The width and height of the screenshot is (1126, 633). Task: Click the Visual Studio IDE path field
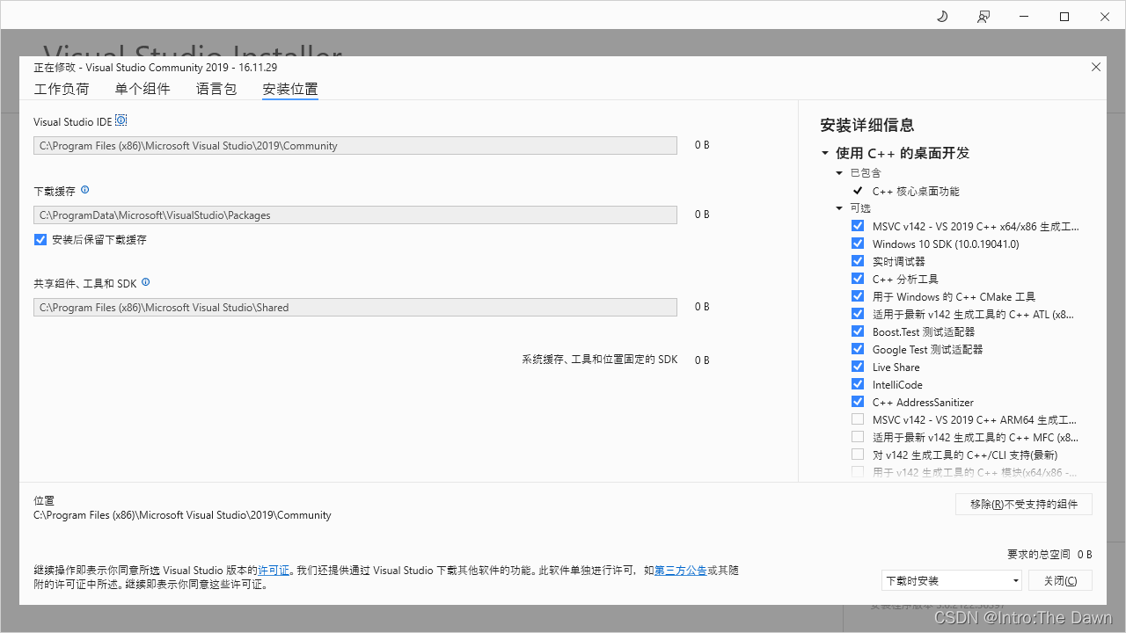(x=355, y=146)
